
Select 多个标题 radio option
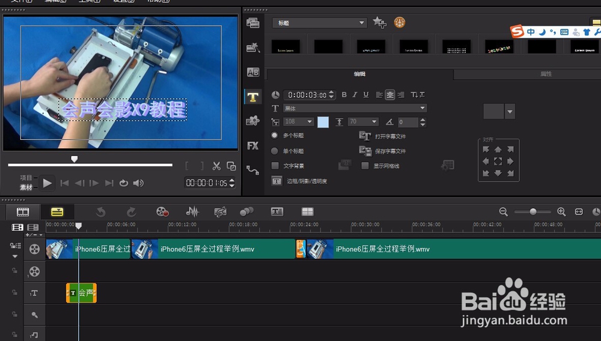point(275,135)
